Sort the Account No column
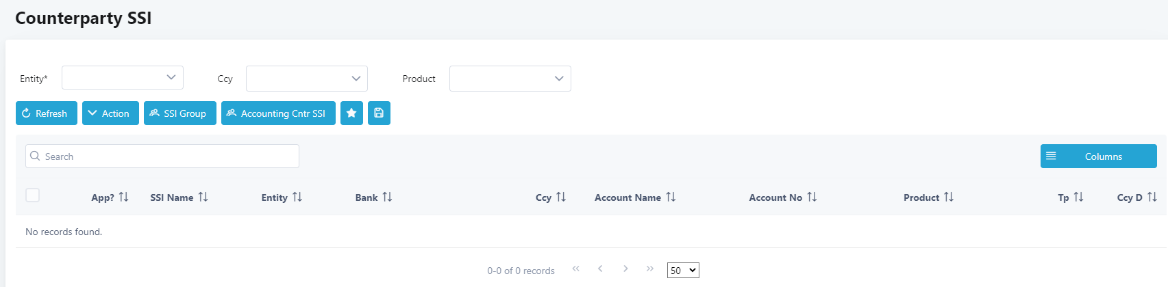 [x=812, y=197]
